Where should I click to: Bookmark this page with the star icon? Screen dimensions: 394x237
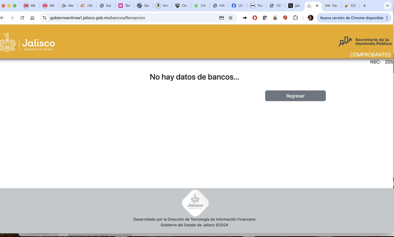point(230,18)
